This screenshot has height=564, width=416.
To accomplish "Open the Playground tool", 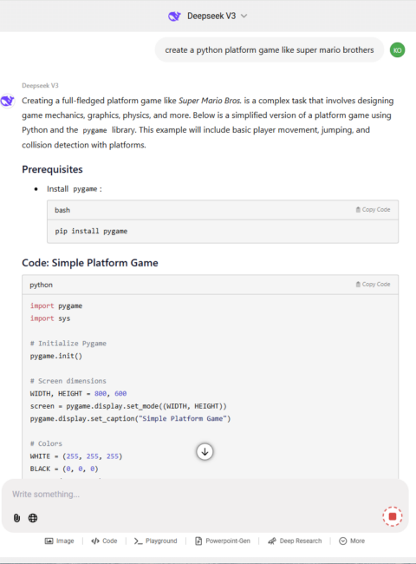I will pos(155,541).
